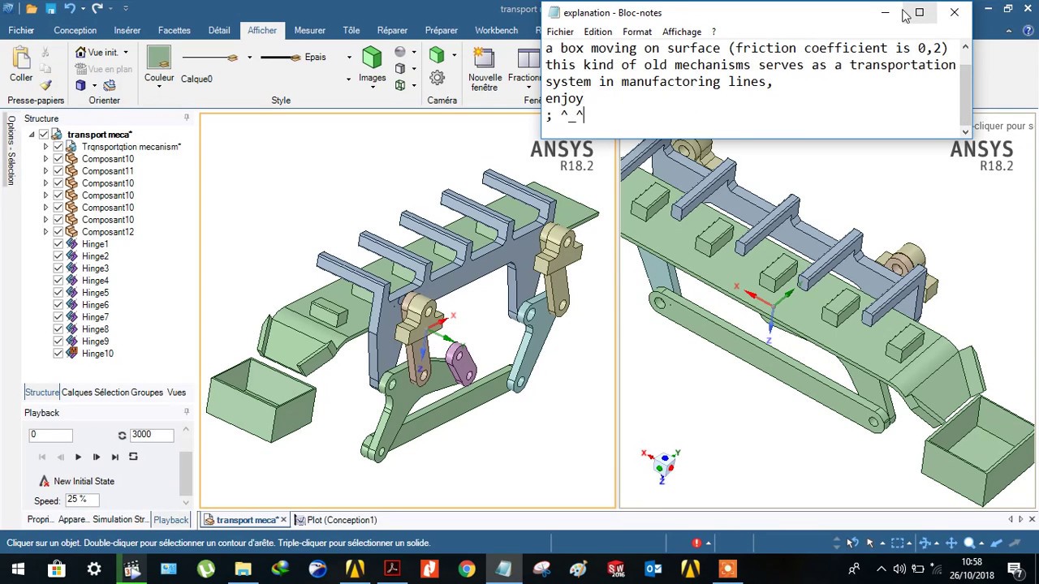The height and width of the screenshot is (584, 1039).
Task: Click the blue cube orientation icon in Orienter
Action: pyautogui.click(x=80, y=85)
